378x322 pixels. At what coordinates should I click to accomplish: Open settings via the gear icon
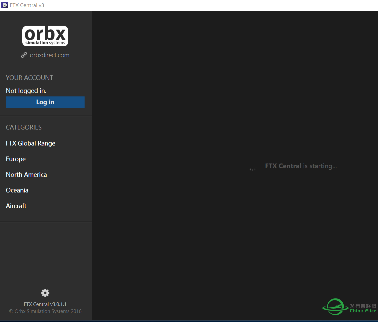(45, 293)
